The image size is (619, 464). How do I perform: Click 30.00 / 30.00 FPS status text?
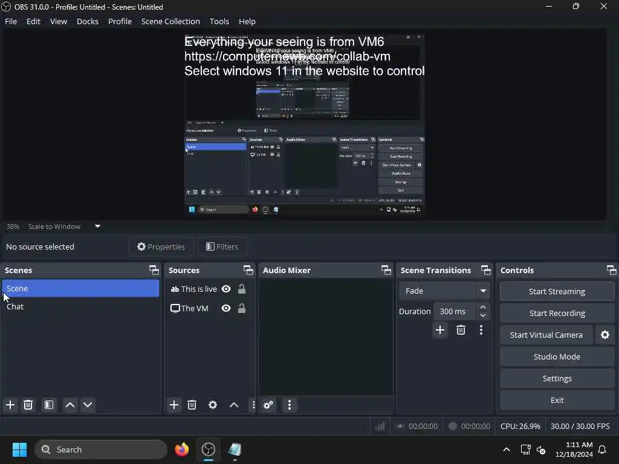[580, 426]
